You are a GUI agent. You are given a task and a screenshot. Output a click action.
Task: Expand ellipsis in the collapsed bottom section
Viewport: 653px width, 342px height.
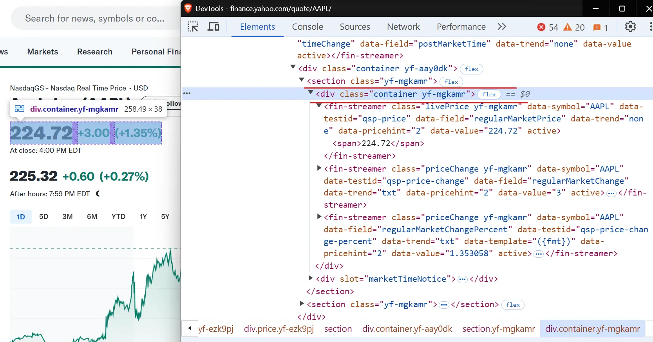[444, 305]
